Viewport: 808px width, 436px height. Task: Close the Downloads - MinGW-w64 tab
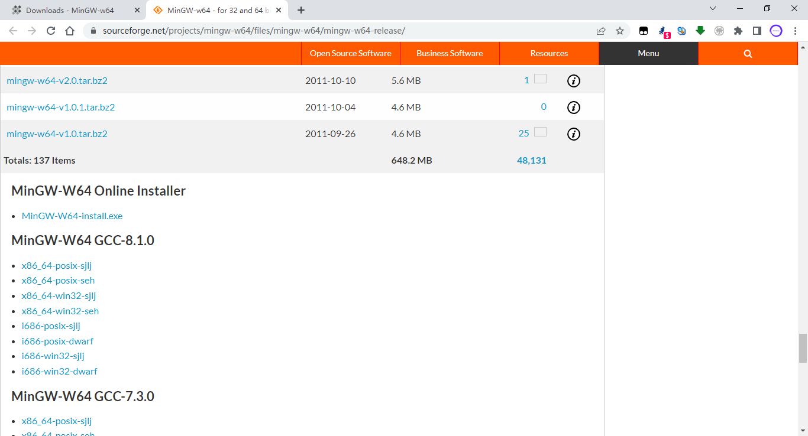137,10
